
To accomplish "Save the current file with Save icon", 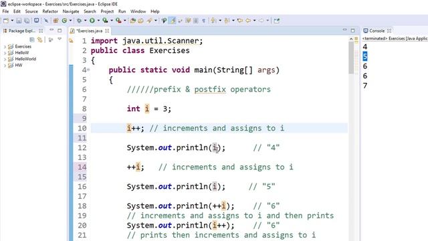I will coord(19,21).
